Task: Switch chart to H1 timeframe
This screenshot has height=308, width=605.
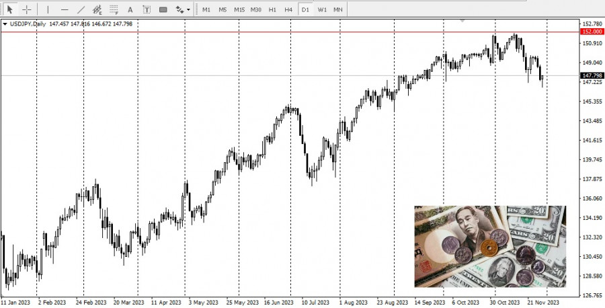Action: (272, 9)
